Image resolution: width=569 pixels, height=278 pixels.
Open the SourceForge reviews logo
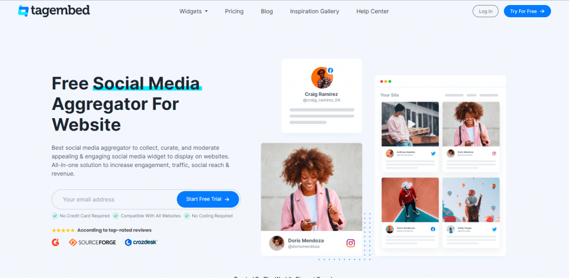pos(93,242)
